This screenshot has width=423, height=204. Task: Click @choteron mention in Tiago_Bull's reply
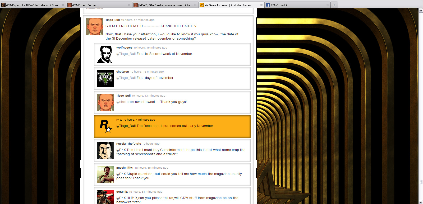[x=125, y=102]
